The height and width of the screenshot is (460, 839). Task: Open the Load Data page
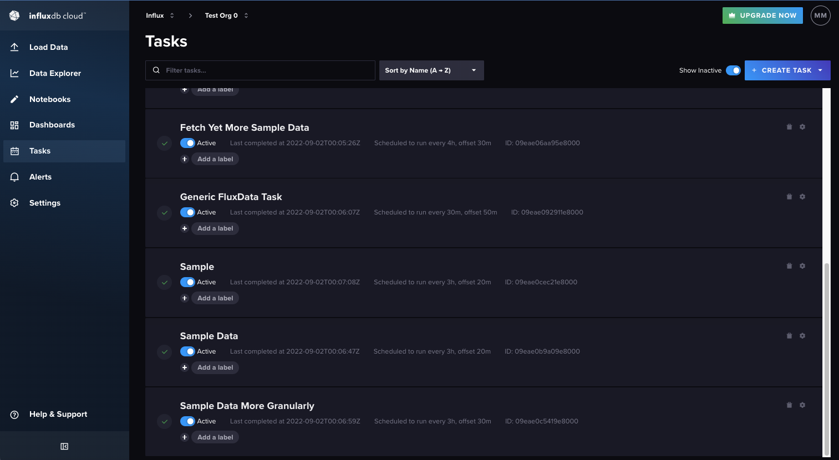(47, 47)
